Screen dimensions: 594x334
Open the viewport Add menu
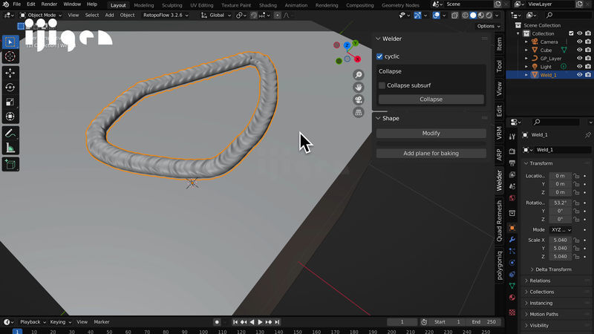click(109, 15)
